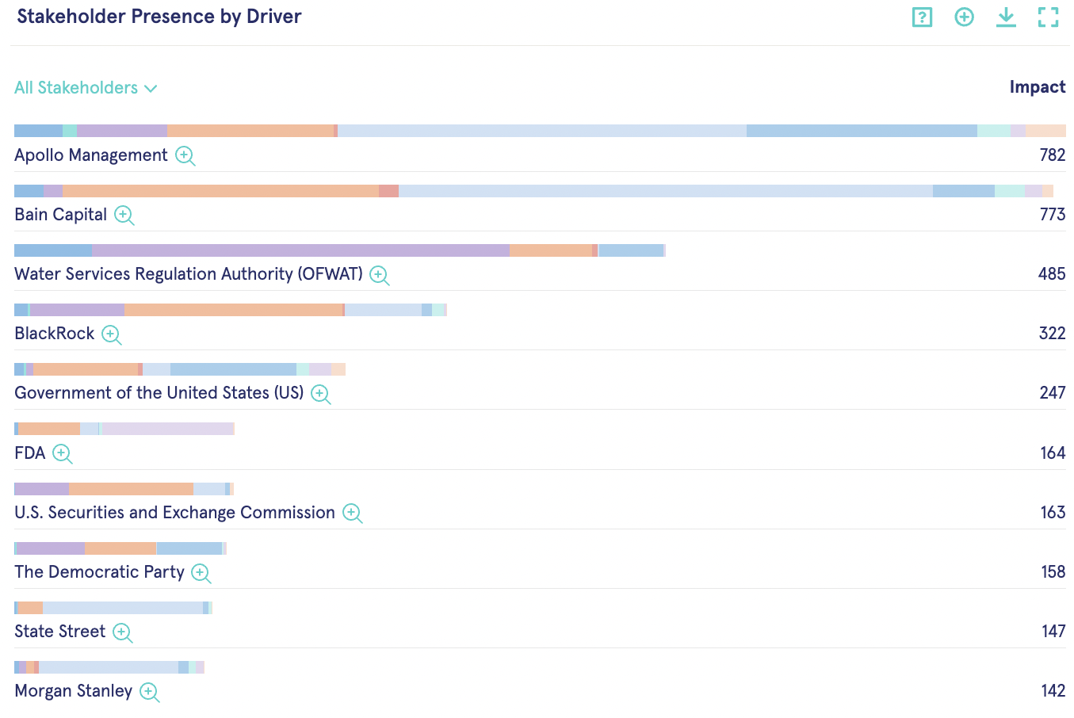Inspect U.S. Securities and Exchange Commission

coord(352,513)
